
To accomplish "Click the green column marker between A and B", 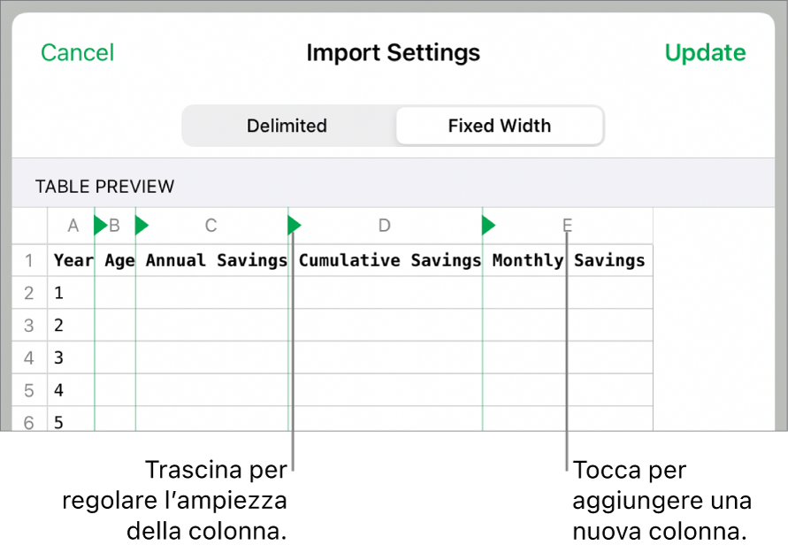I will pos(100,227).
